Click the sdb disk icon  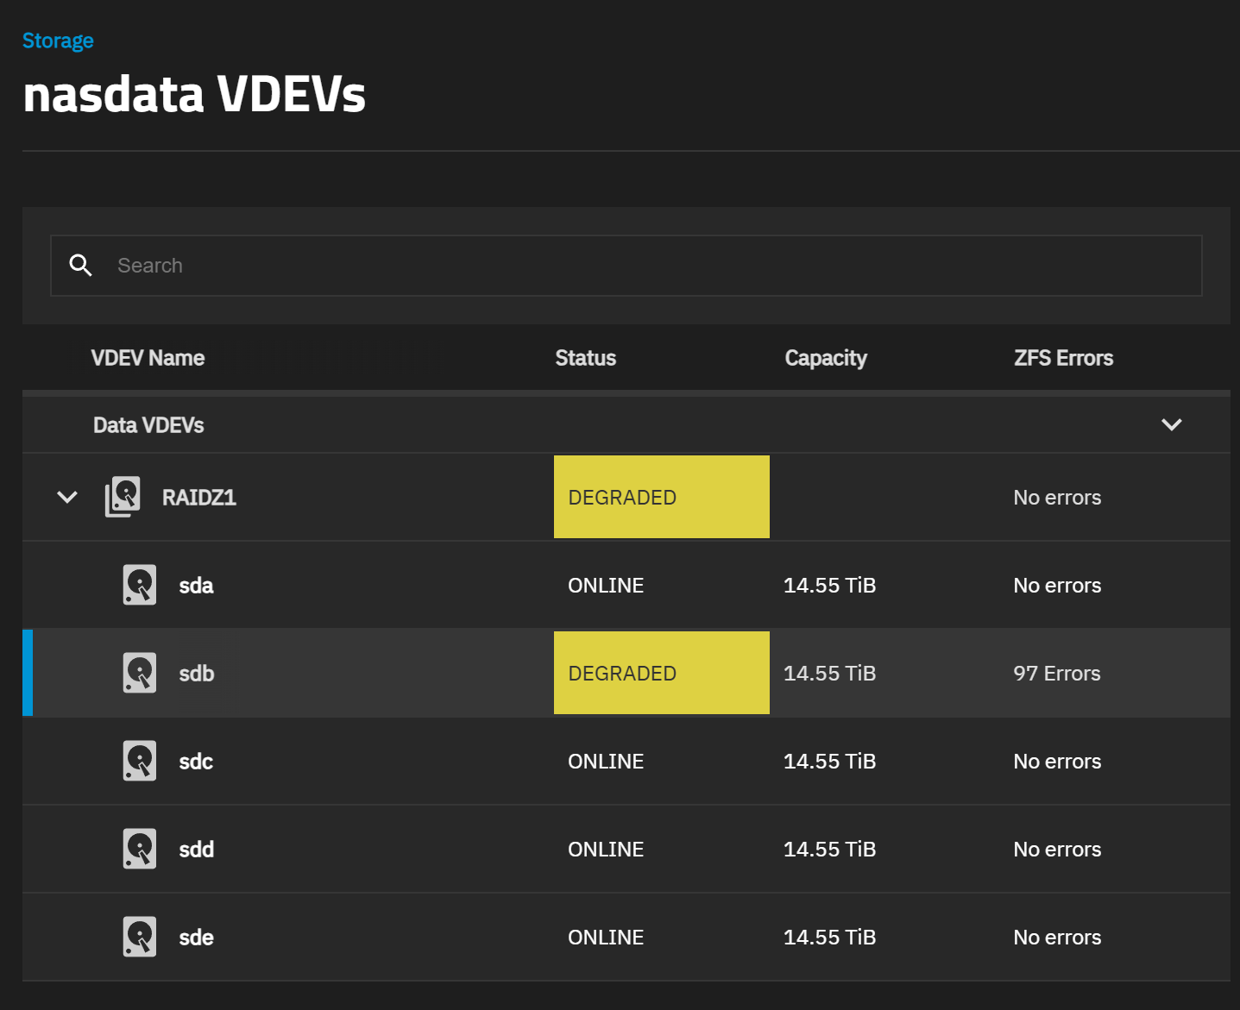(x=139, y=673)
